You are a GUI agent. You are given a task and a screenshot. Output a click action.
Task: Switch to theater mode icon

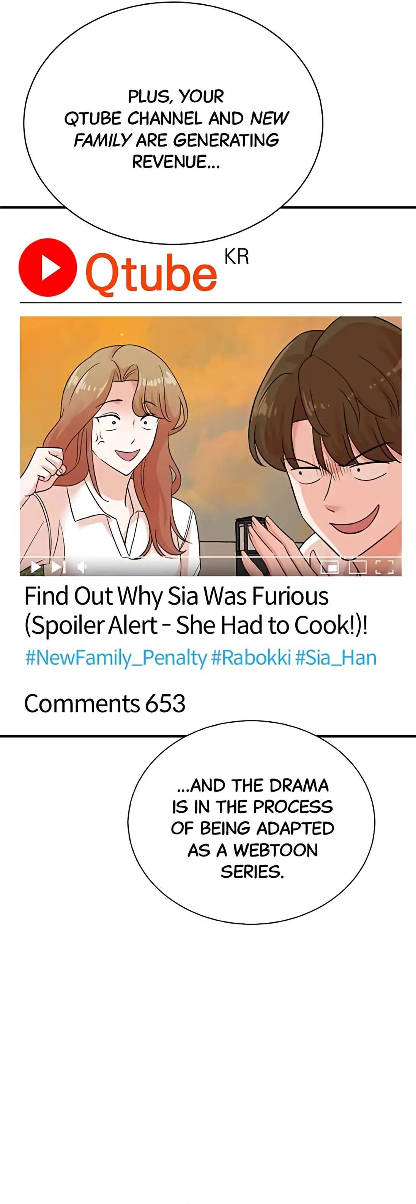pos(358,567)
